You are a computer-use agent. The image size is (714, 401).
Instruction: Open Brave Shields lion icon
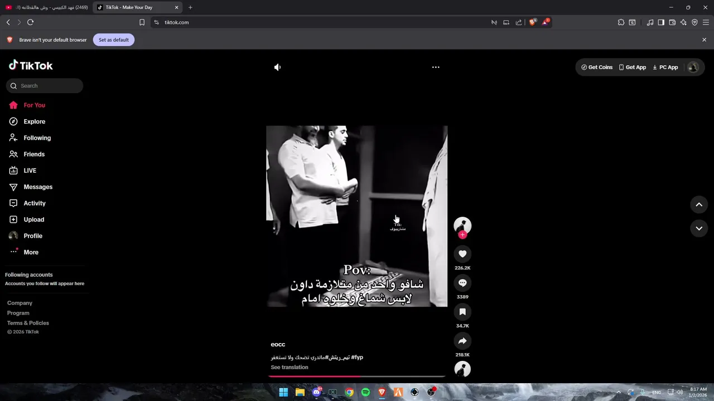tap(533, 22)
